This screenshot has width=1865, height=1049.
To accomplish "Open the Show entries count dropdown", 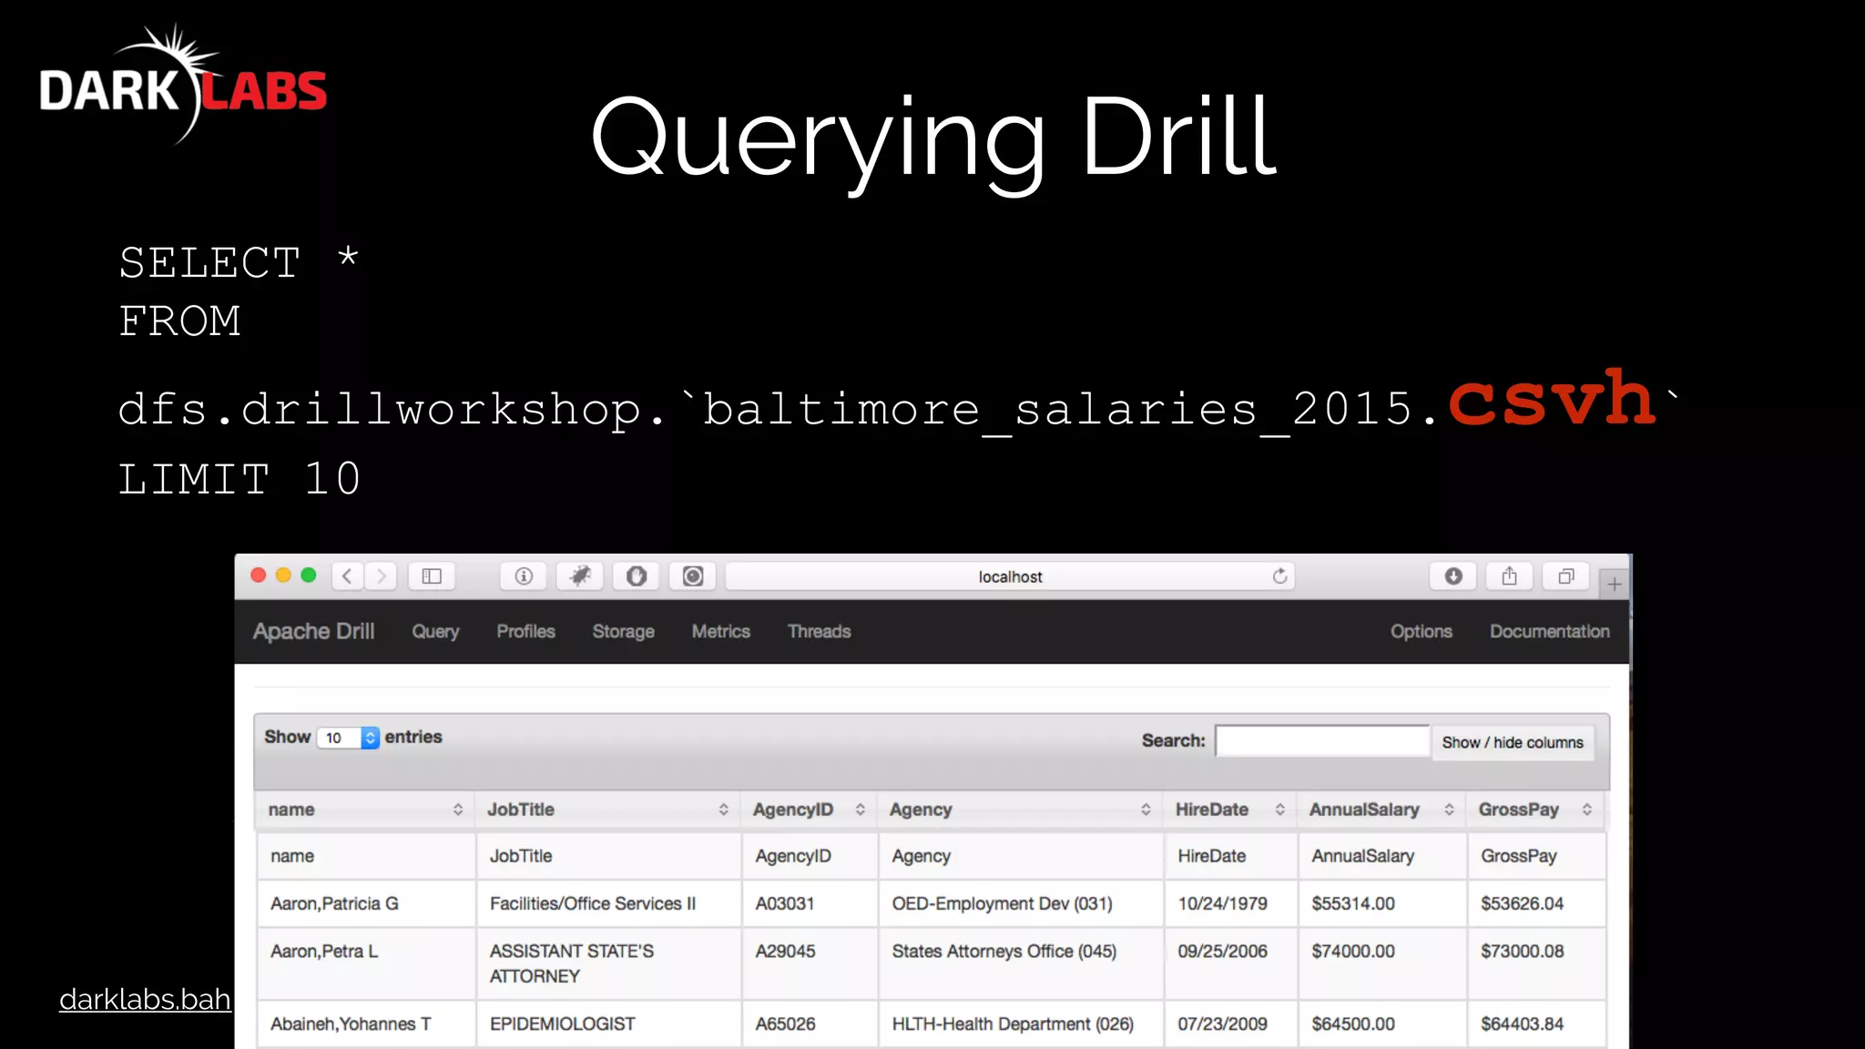I will pos(348,738).
